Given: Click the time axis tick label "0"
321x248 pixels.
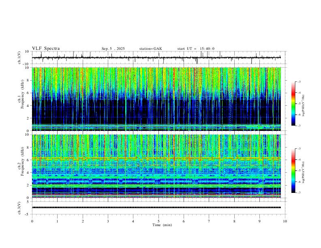Looking at the screenshot, I should tap(32, 221).
